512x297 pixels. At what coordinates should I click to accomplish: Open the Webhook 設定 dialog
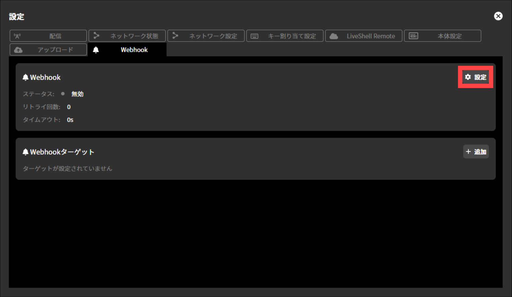[475, 77]
